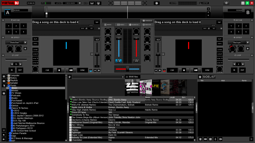
Task: Click the deck A CUSTOM knob
Action: point(35,69)
